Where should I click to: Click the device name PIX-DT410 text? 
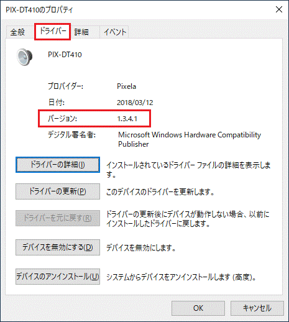click(x=65, y=55)
